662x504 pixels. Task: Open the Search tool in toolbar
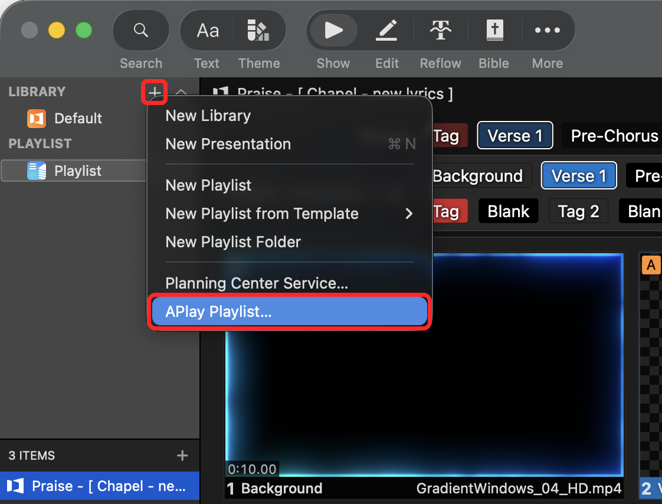coord(141,31)
